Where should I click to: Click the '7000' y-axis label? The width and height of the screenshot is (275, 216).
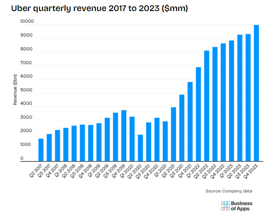26,63
